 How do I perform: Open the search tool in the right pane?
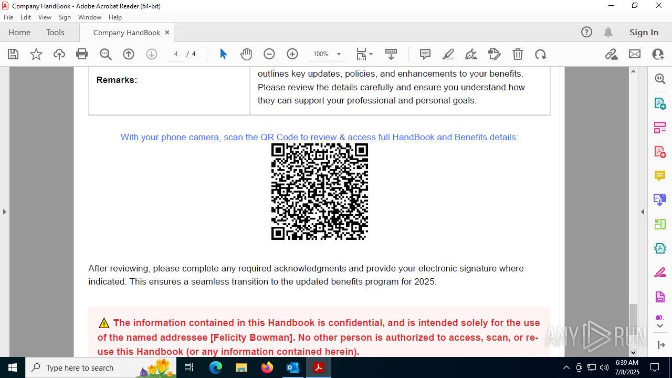click(x=660, y=79)
